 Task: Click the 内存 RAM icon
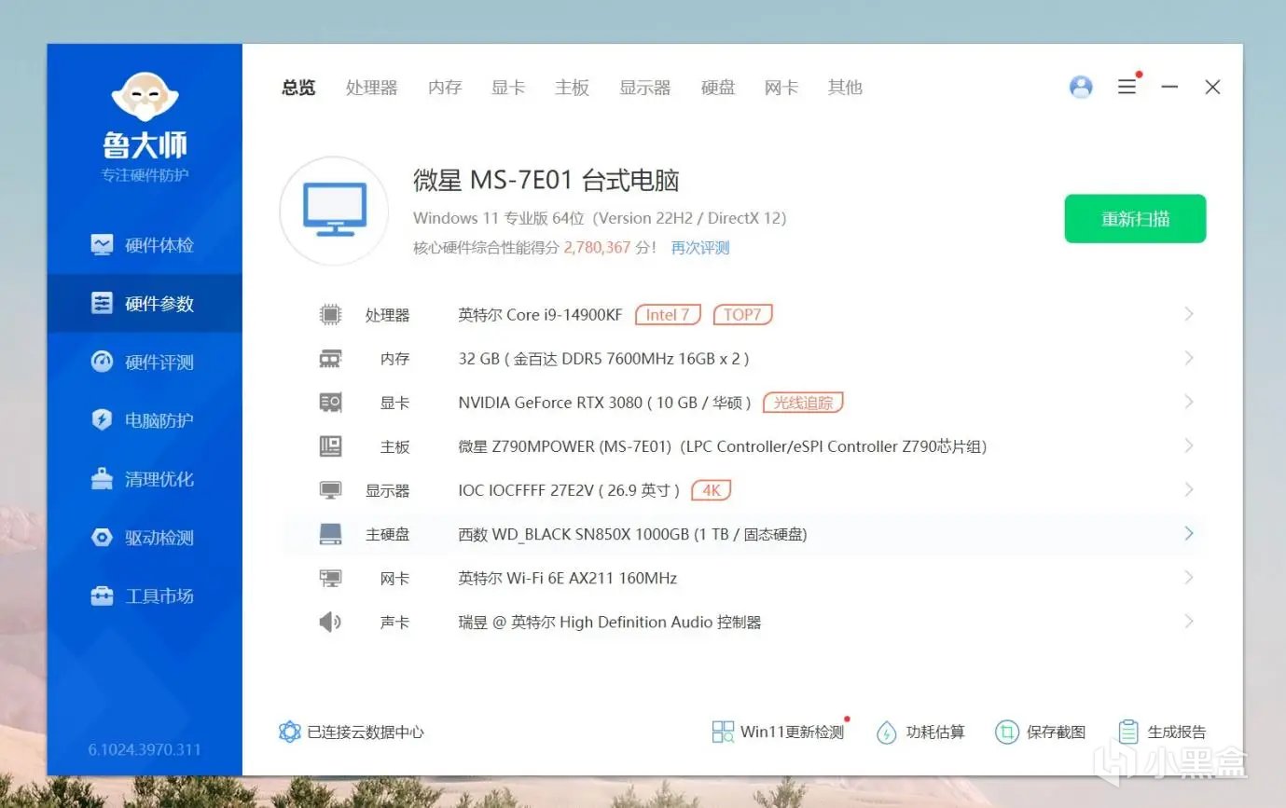(x=330, y=359)
